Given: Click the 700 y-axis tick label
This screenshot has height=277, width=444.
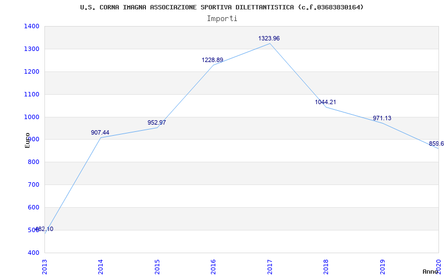Looking at the screenshot, I should (x=33, y=184).
